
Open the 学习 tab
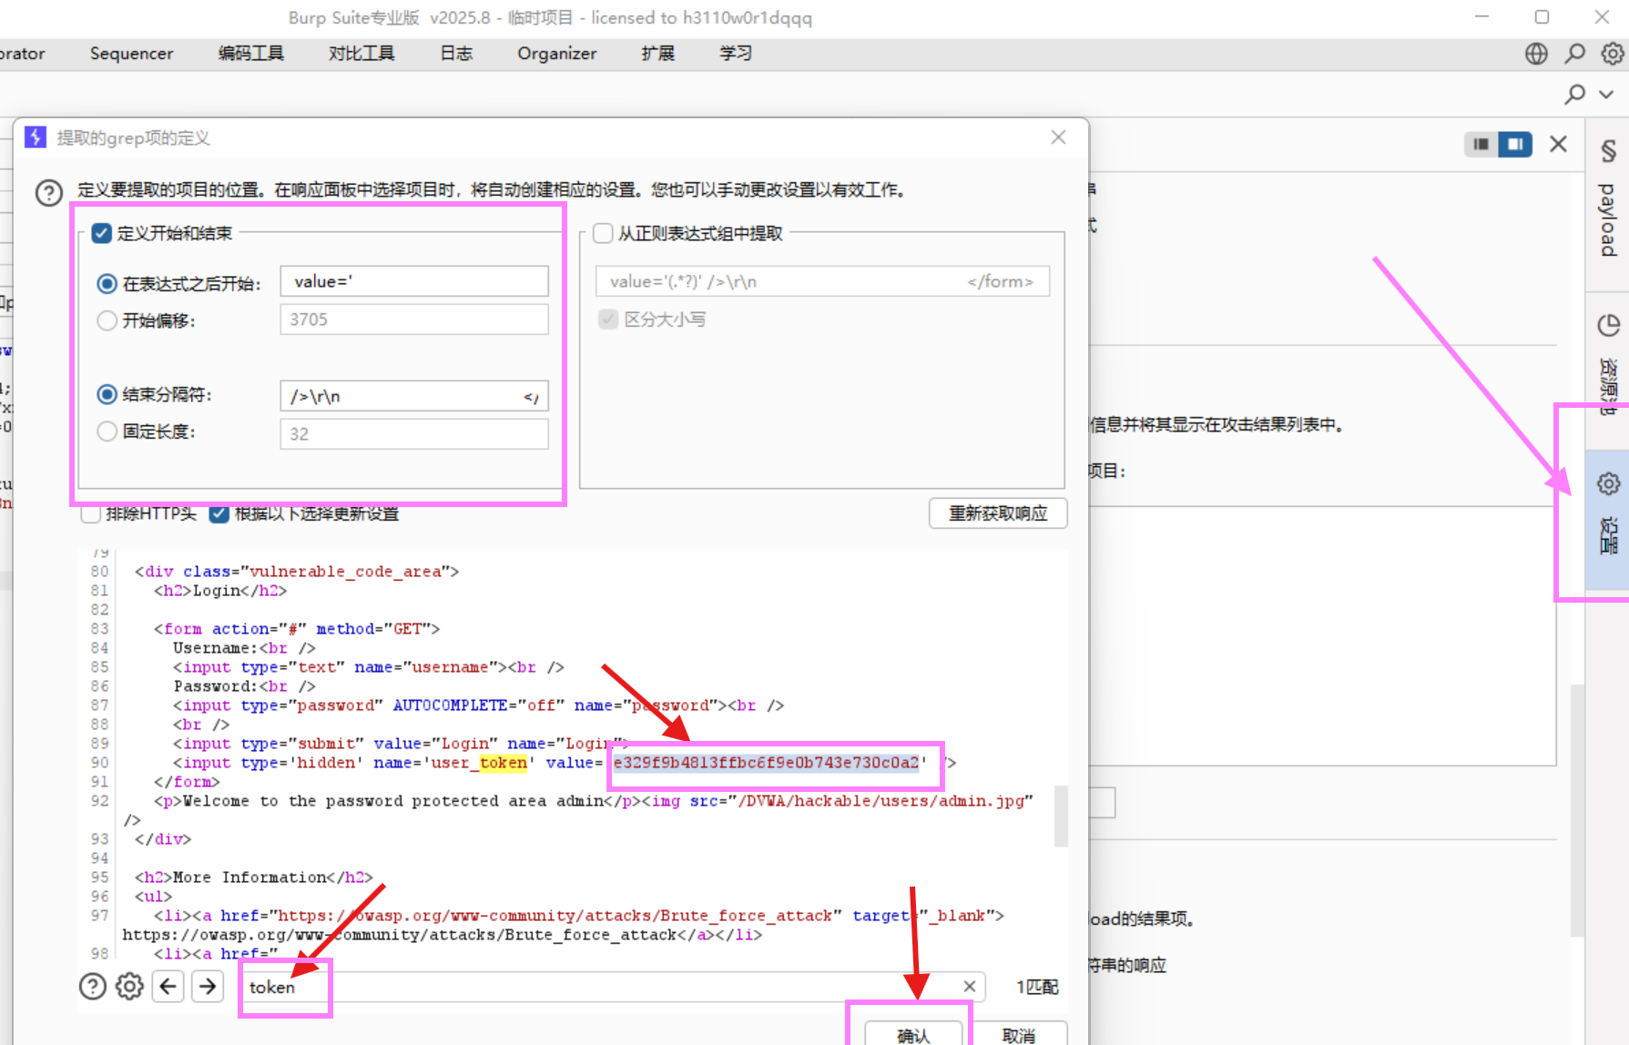click(x=736, y=54)
